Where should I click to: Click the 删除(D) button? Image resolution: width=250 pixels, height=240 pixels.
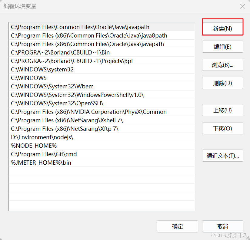pyautogui.click(x=223, y=83)
